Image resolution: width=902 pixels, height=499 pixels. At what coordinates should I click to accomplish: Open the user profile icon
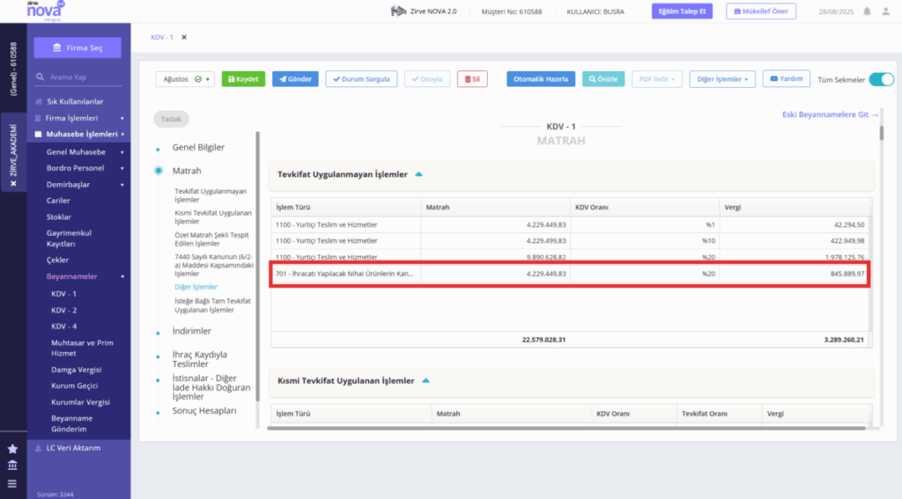pos(886,11)
